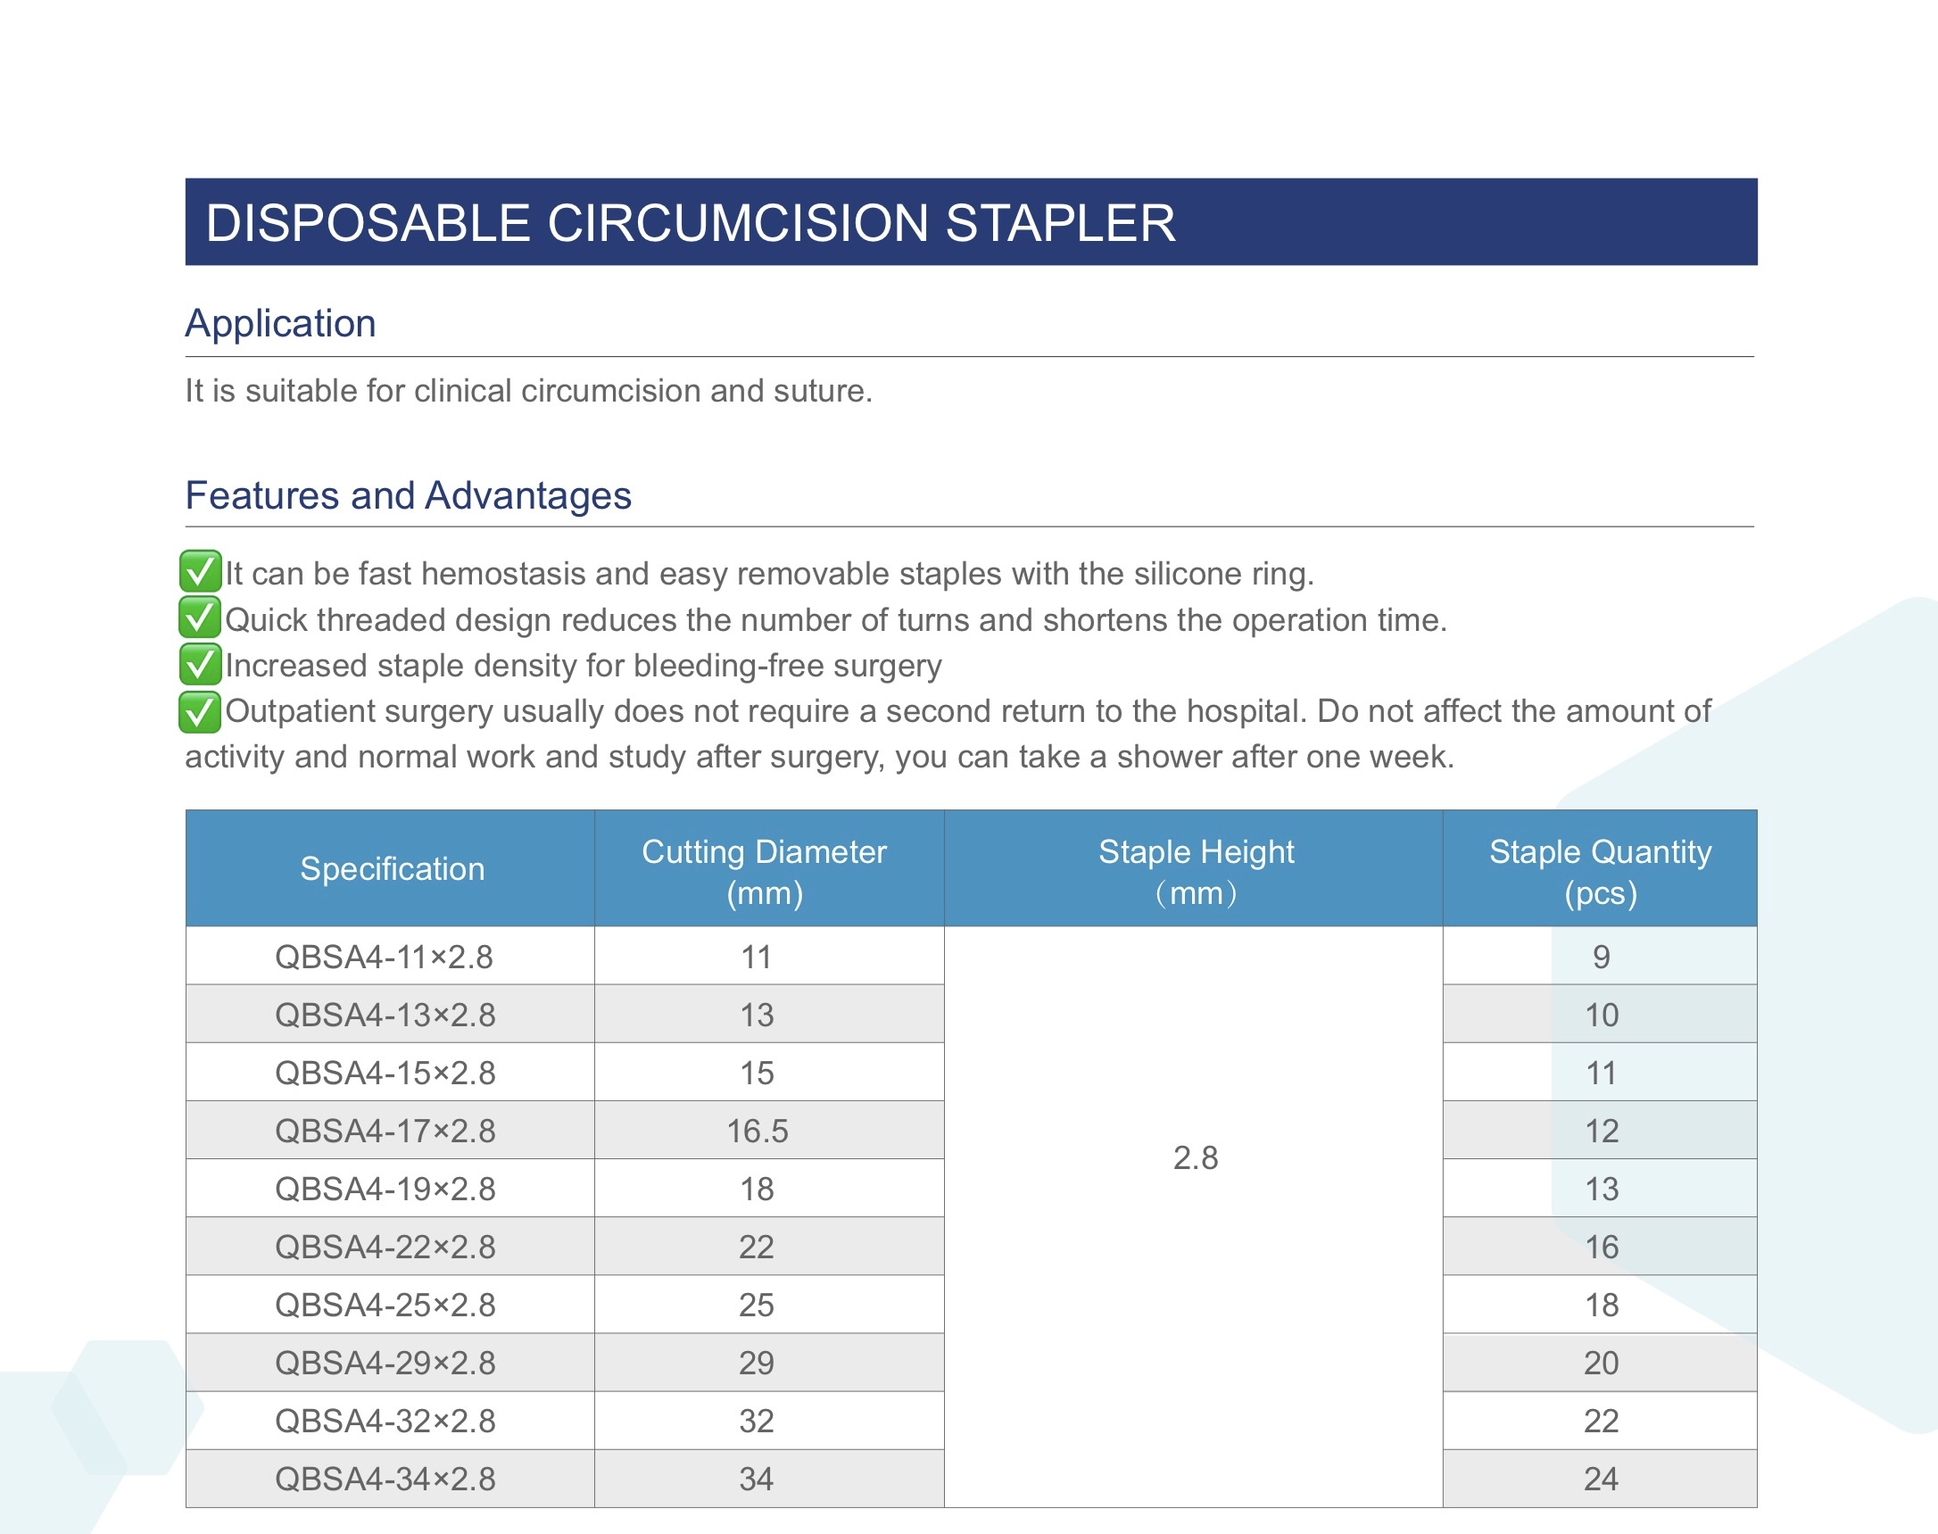This screenshot has width=1938, height=1534.
Task: Click the green checkmark beside hemostasis feature
Action: (199, 571)
